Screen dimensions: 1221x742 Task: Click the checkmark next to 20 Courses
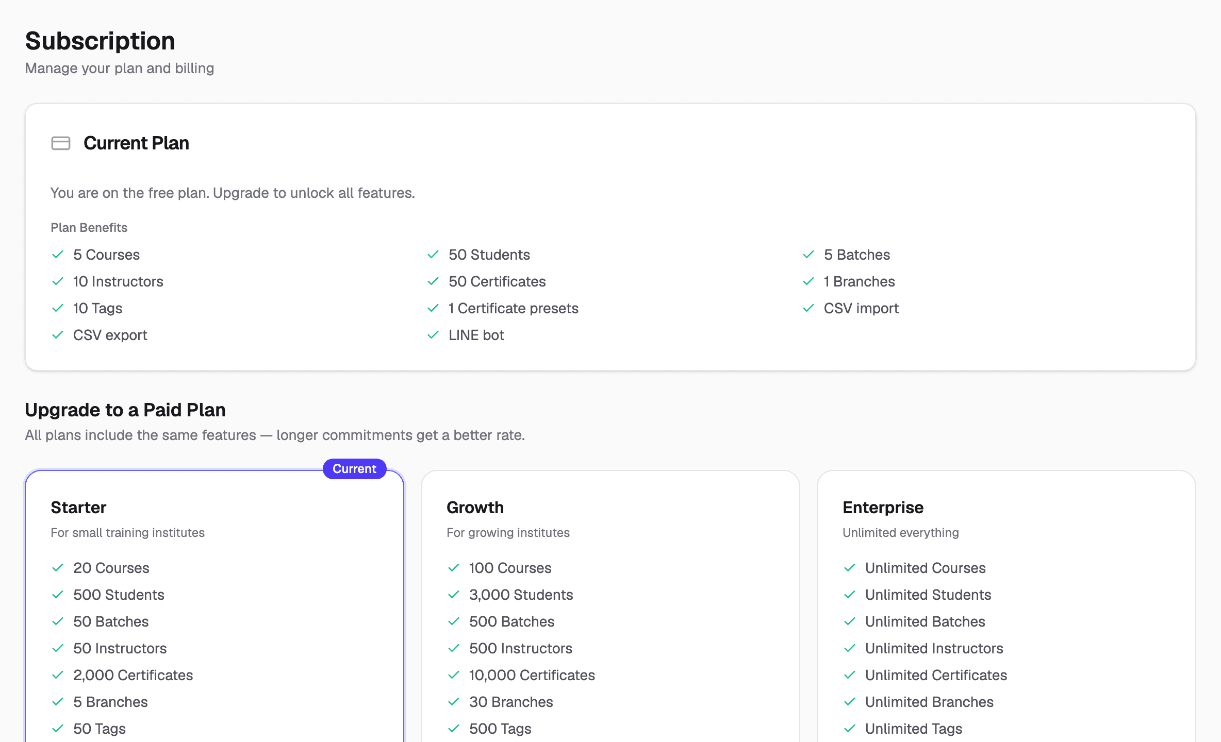[58, 568]
